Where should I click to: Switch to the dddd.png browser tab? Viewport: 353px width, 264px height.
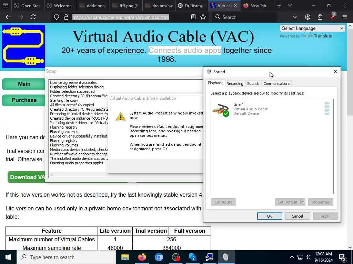(x=93, y=6)
